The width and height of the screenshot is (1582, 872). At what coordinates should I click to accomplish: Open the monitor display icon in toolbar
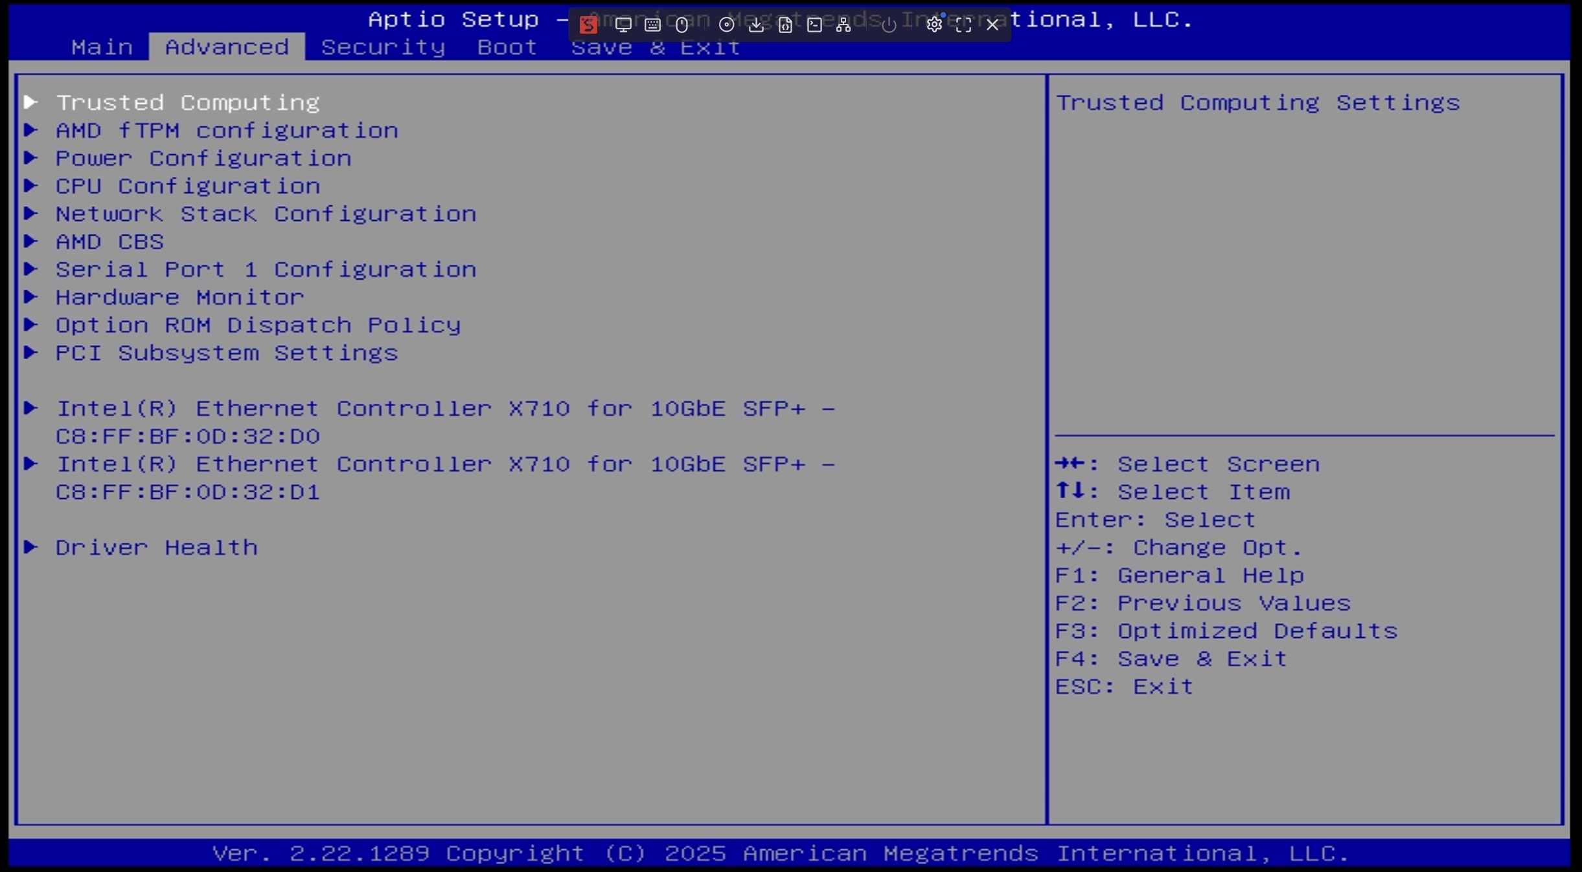[623, 25]
